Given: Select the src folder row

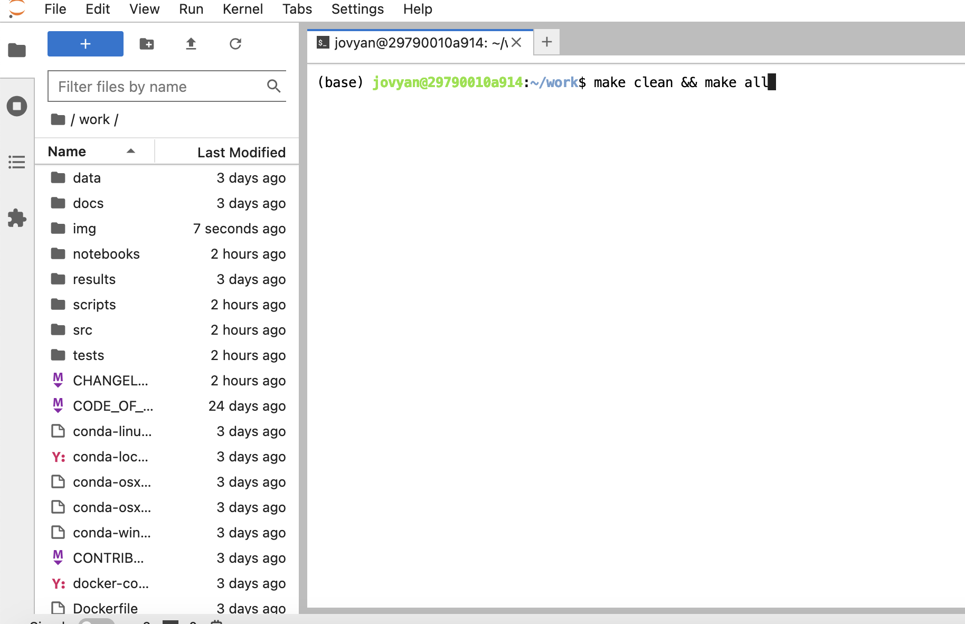Looking at the screenshot, I should (167, 329).
